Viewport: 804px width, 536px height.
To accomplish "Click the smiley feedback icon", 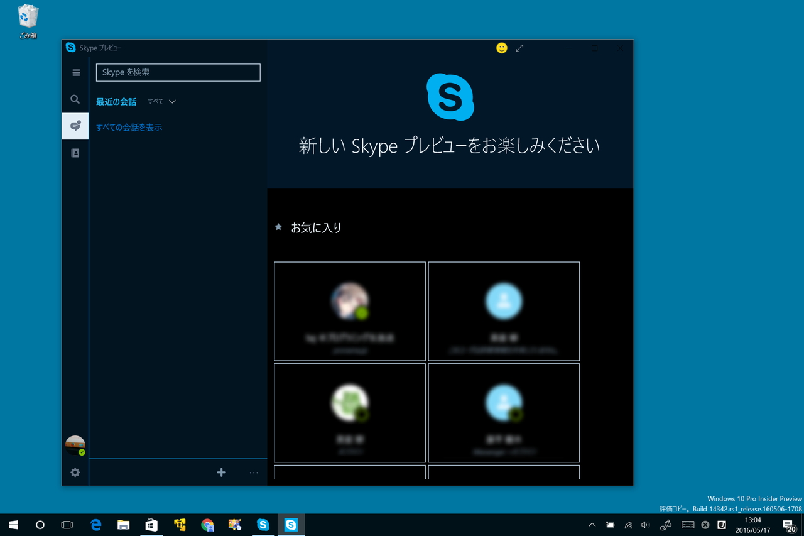I will point(501,48).
